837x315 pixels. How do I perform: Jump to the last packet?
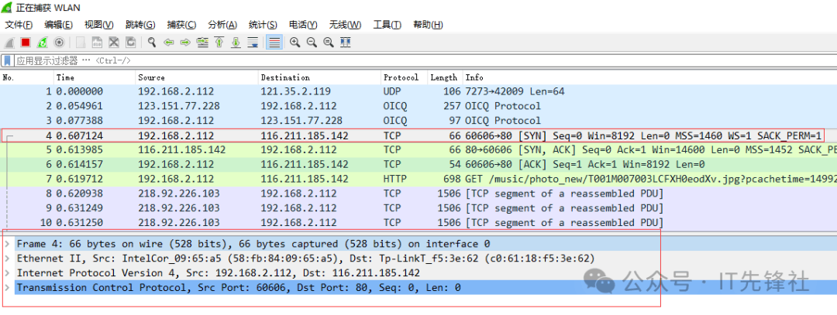pos(236,43)
